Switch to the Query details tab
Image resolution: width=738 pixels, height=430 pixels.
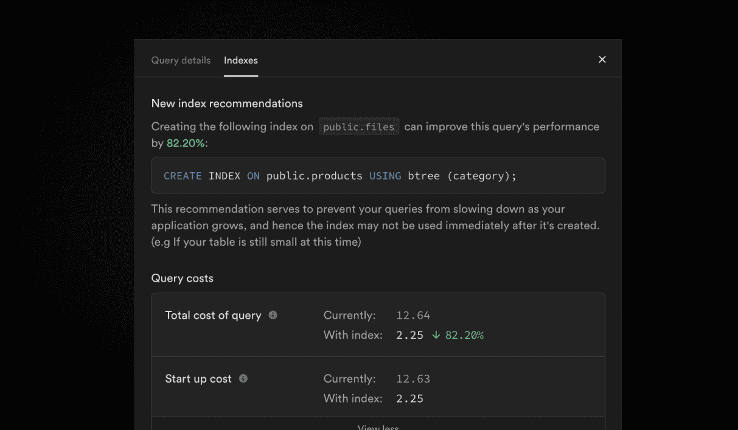coord(181,60)
